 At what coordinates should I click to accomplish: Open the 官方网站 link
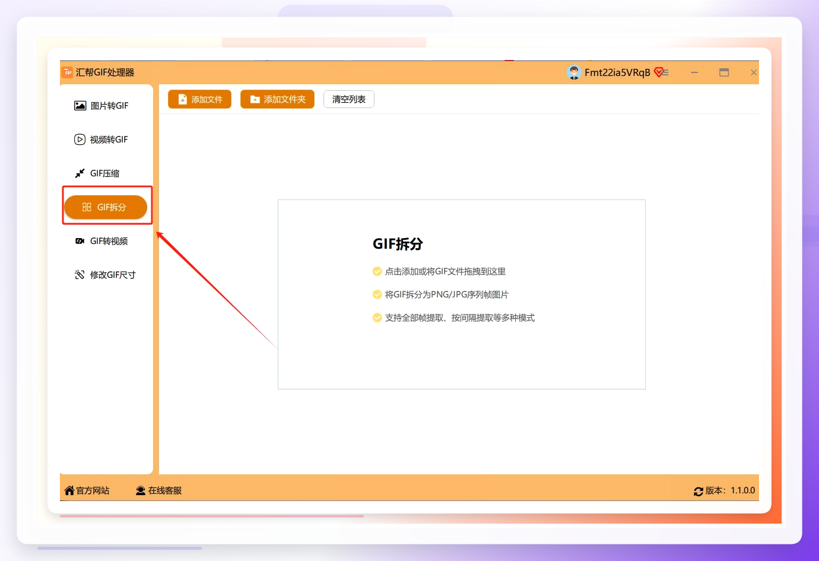click(x=87, y=490)
